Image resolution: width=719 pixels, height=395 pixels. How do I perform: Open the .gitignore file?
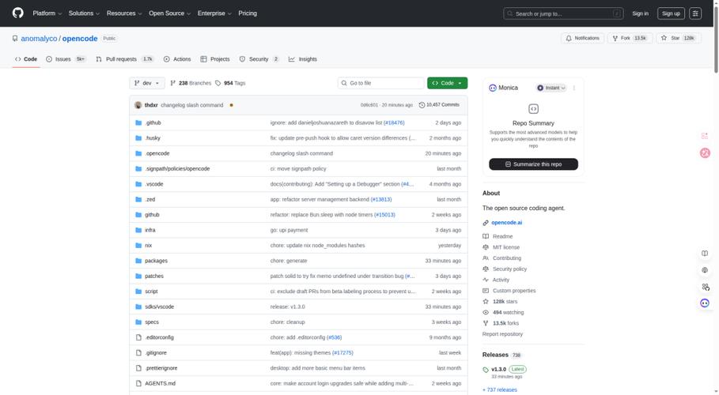click(x=156, y=353)
